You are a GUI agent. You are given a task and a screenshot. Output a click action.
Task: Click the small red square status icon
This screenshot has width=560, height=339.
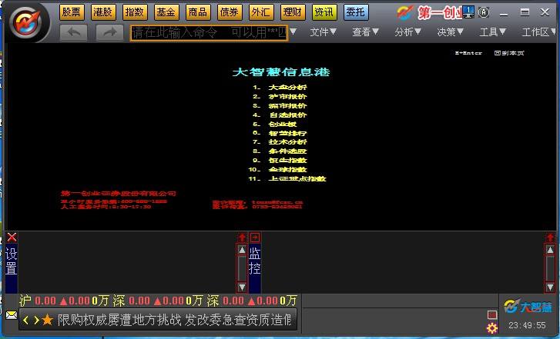pos(492,314)
